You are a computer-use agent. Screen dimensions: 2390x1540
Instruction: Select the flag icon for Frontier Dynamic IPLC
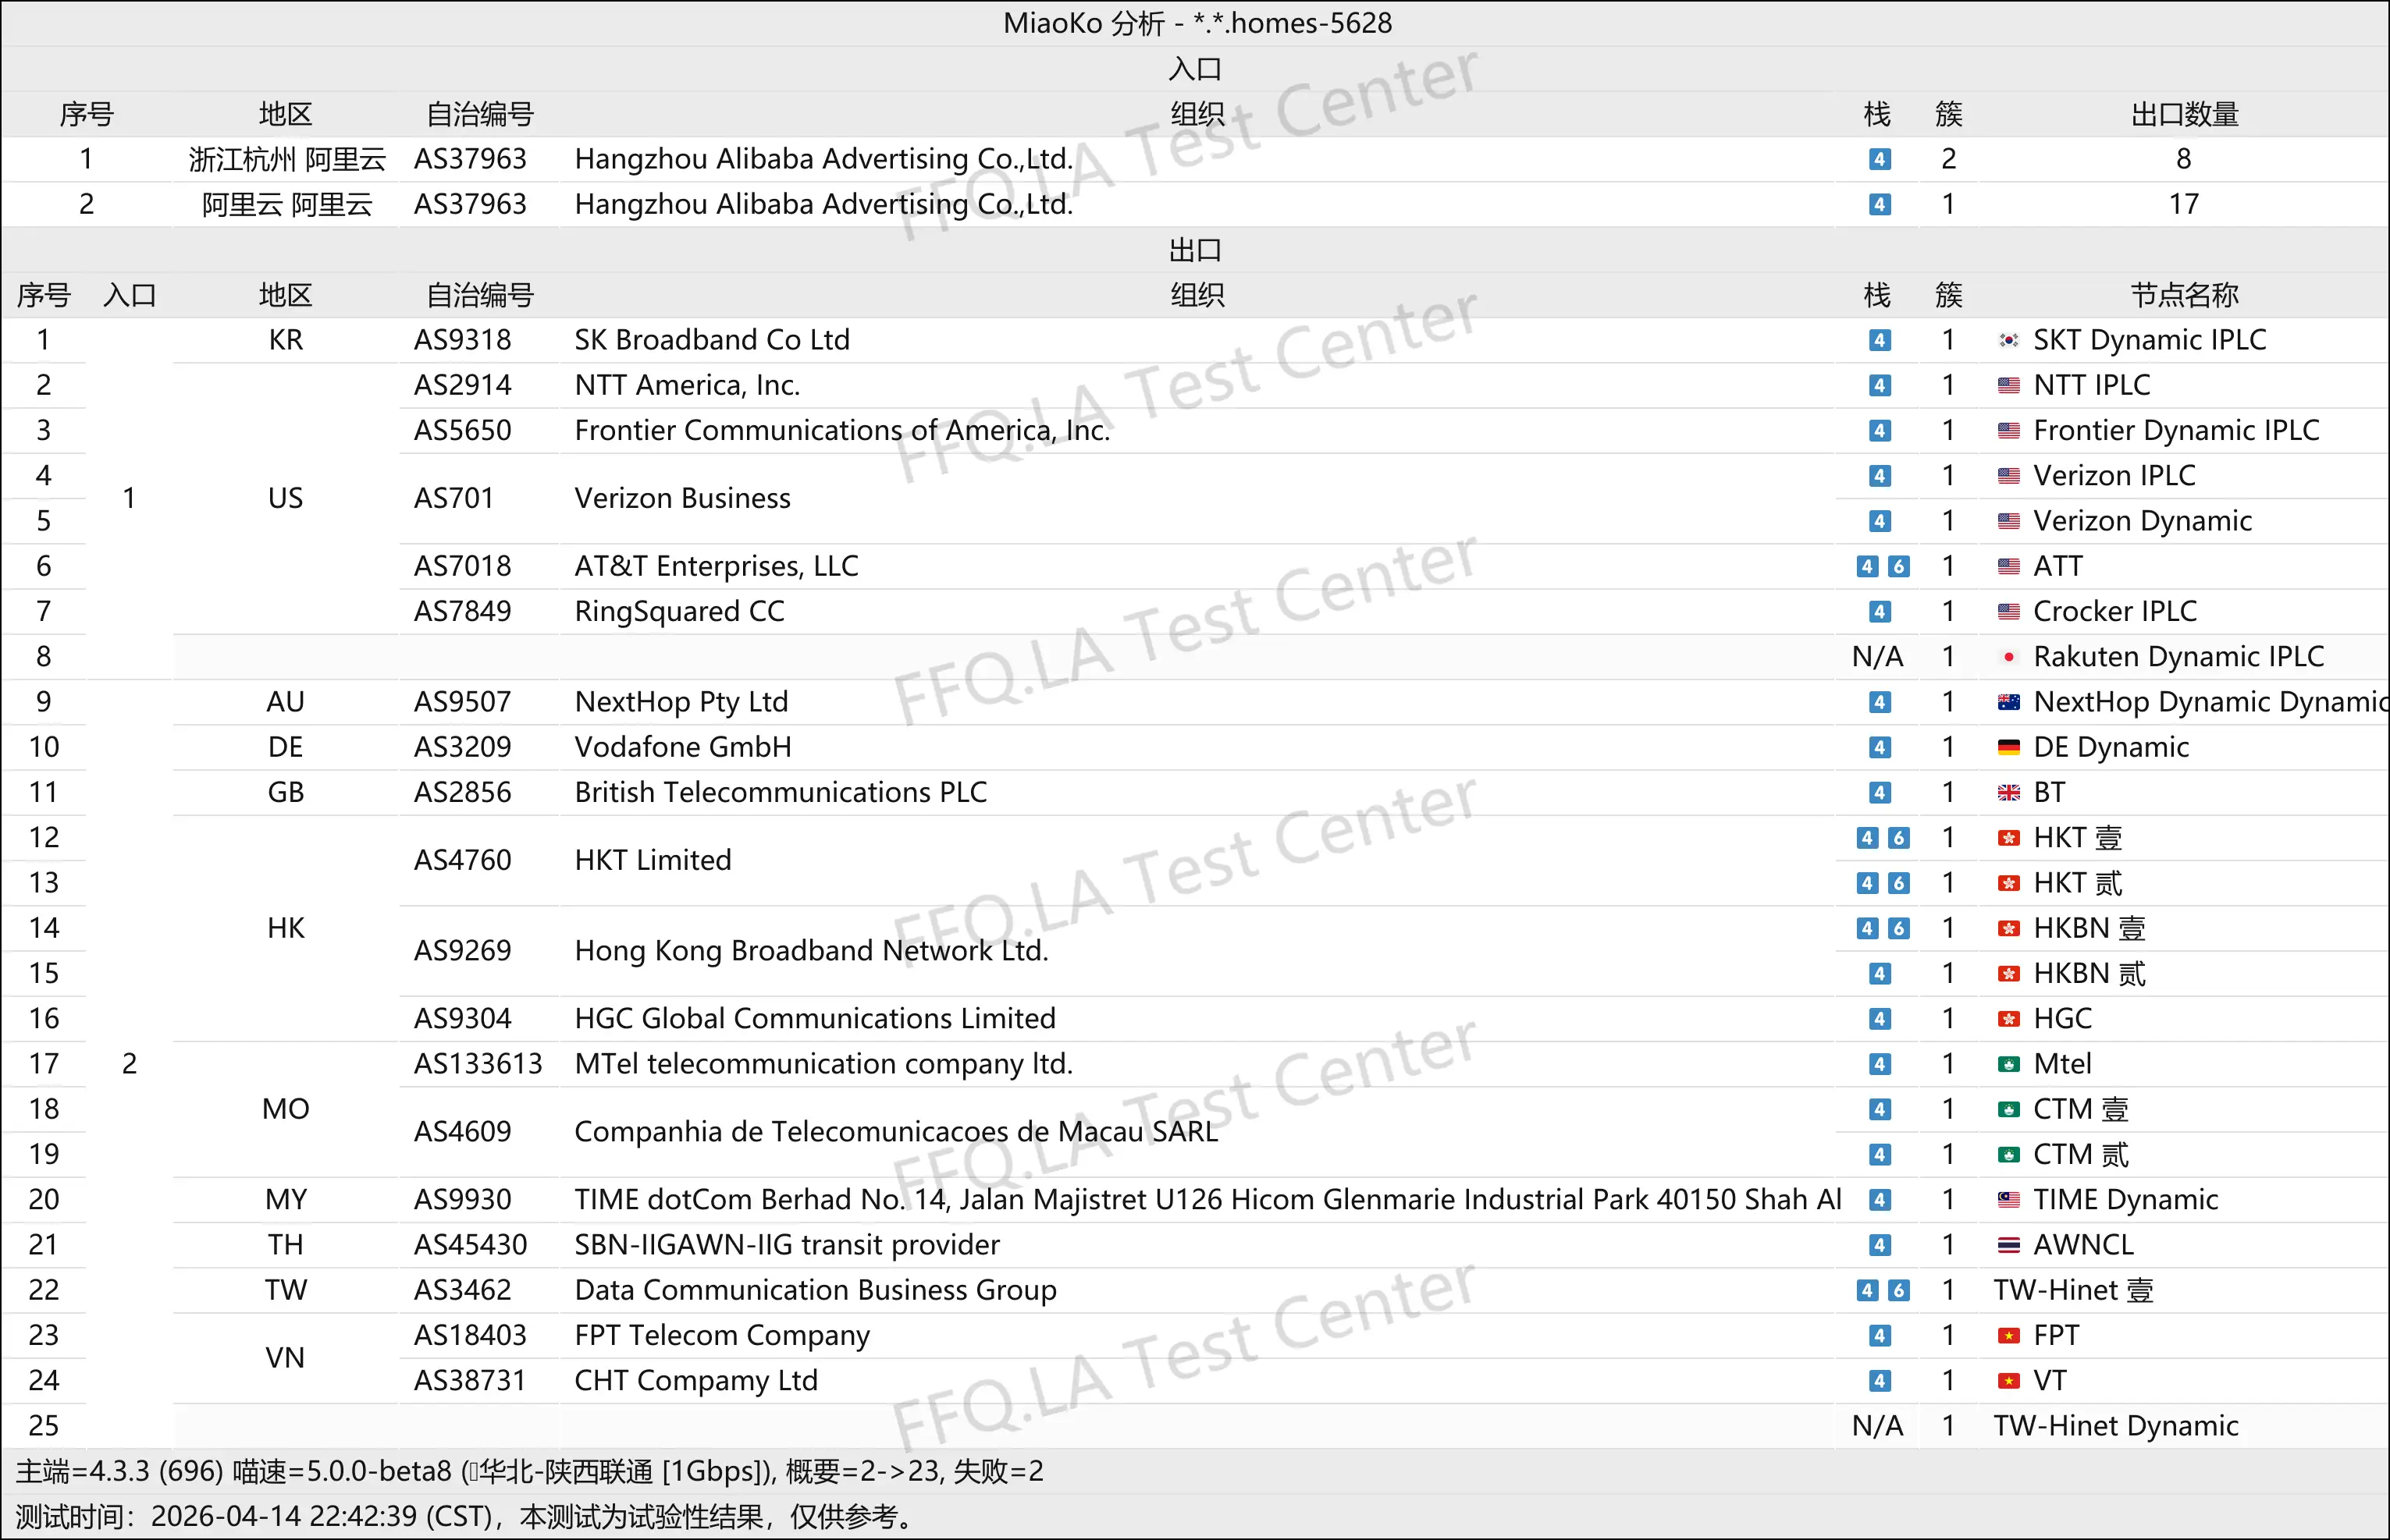pos(2008,431)
